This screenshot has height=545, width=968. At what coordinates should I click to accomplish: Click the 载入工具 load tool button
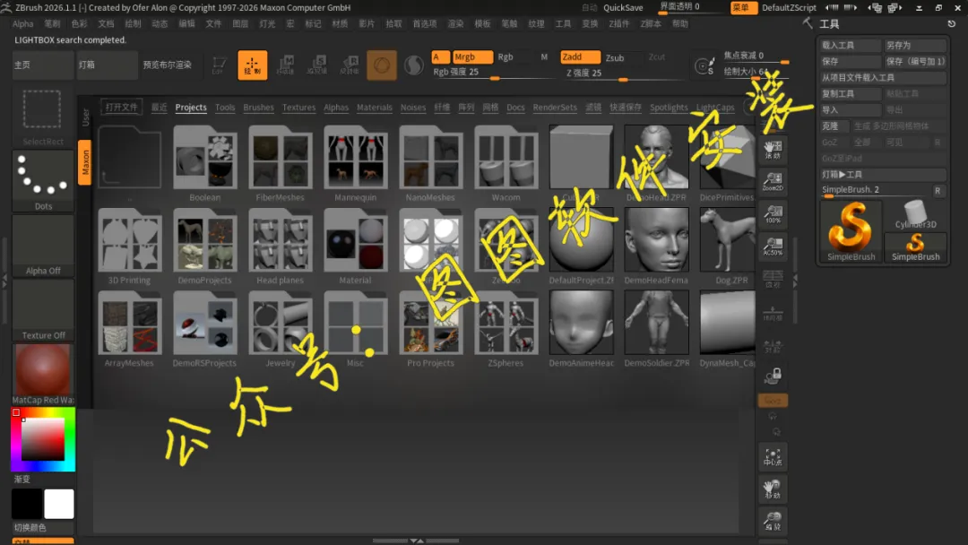850,45
